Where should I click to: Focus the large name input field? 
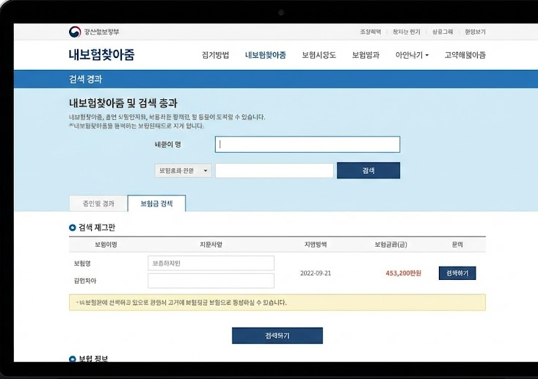click(x=308, y=144)
